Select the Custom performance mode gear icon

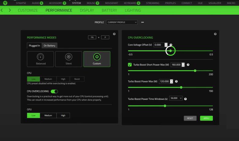pos(97,57)
